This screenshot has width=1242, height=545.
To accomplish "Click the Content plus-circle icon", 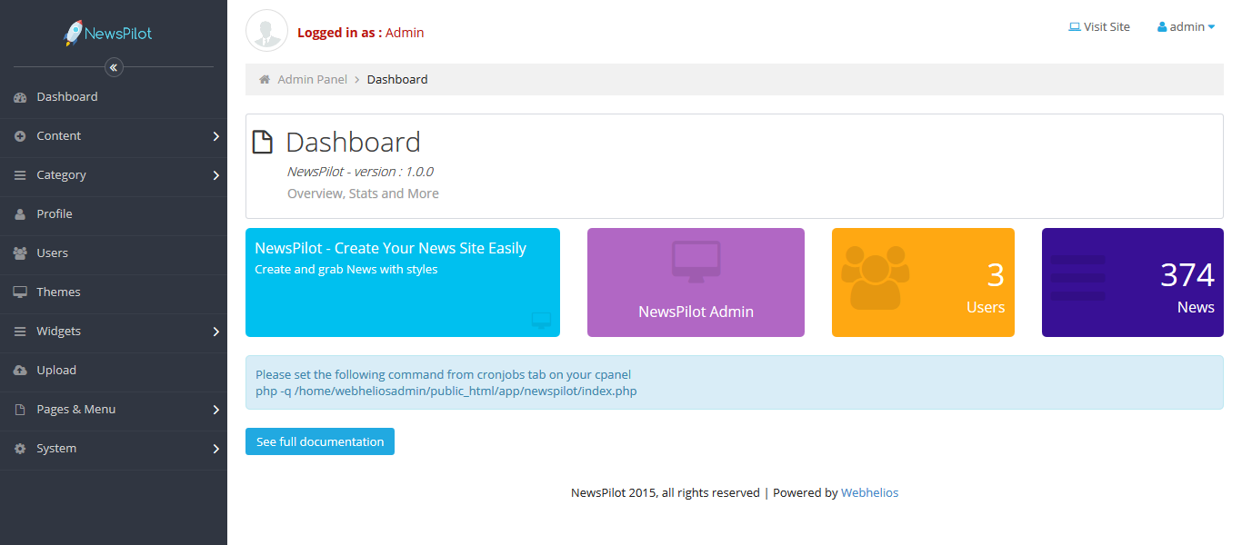I will pyautogui.click(x=20, y=136).
